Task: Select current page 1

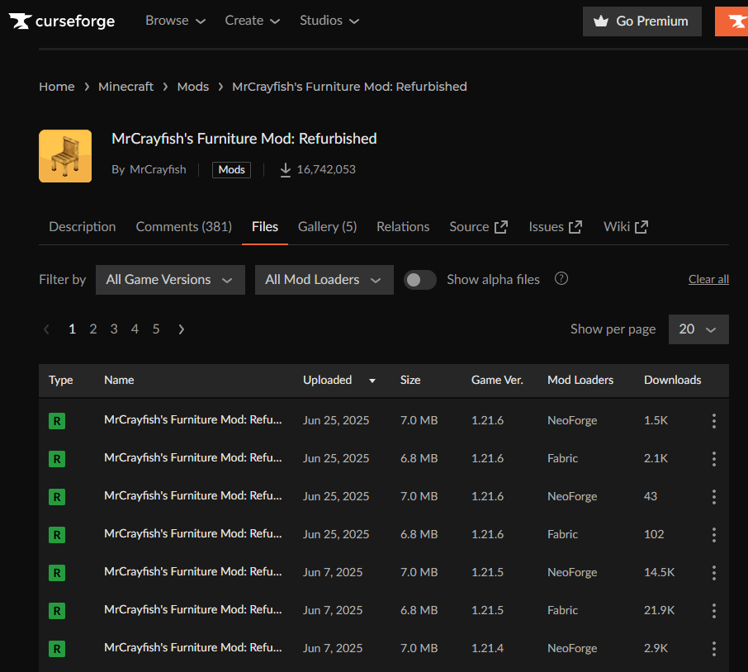Action: click(x=72, y=329)
